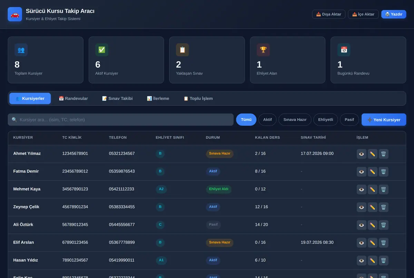The height and width of the screenshot is (278, 414).
Task: Switch to the Randevular tab
Action: pos(73,98)
